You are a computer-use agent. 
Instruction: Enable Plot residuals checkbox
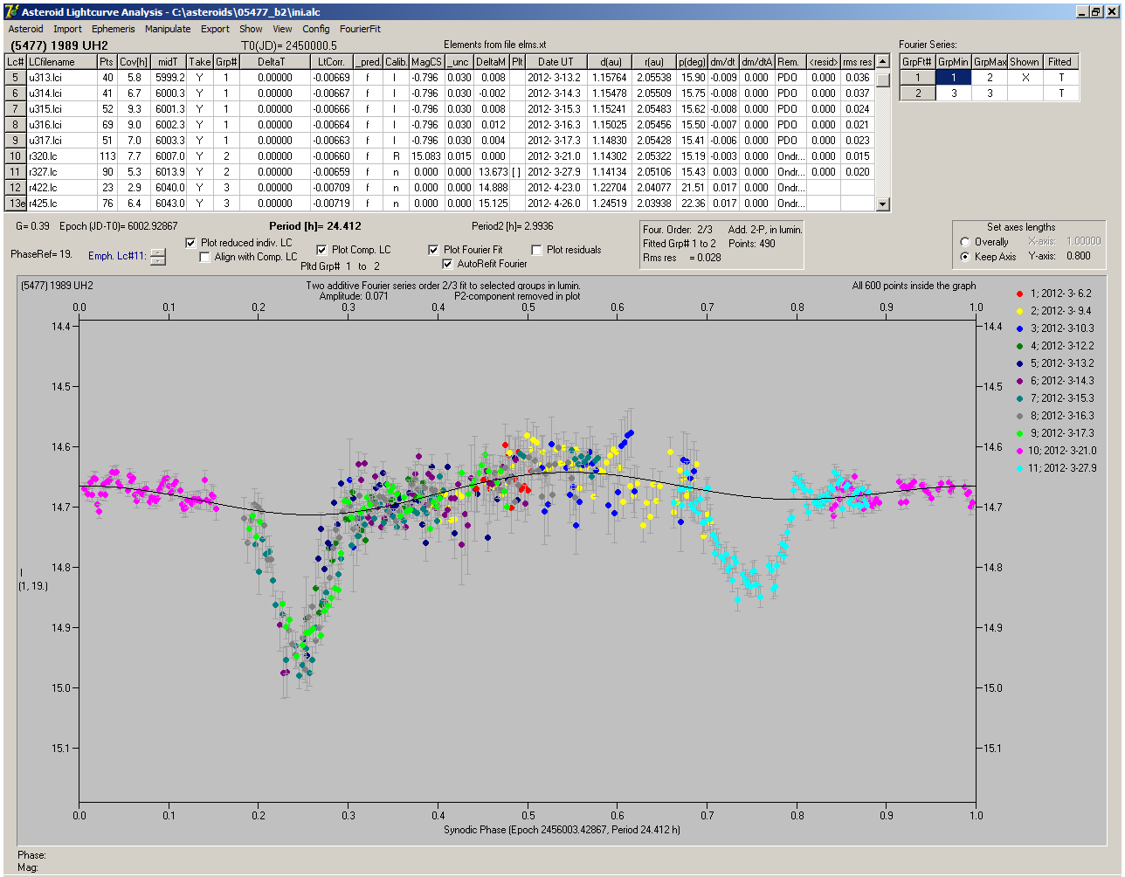(536, 250)
